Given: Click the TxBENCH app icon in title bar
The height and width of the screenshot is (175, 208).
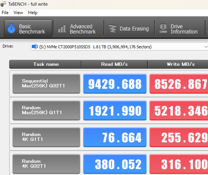Looking at the screenshot, I should point(4,4).
